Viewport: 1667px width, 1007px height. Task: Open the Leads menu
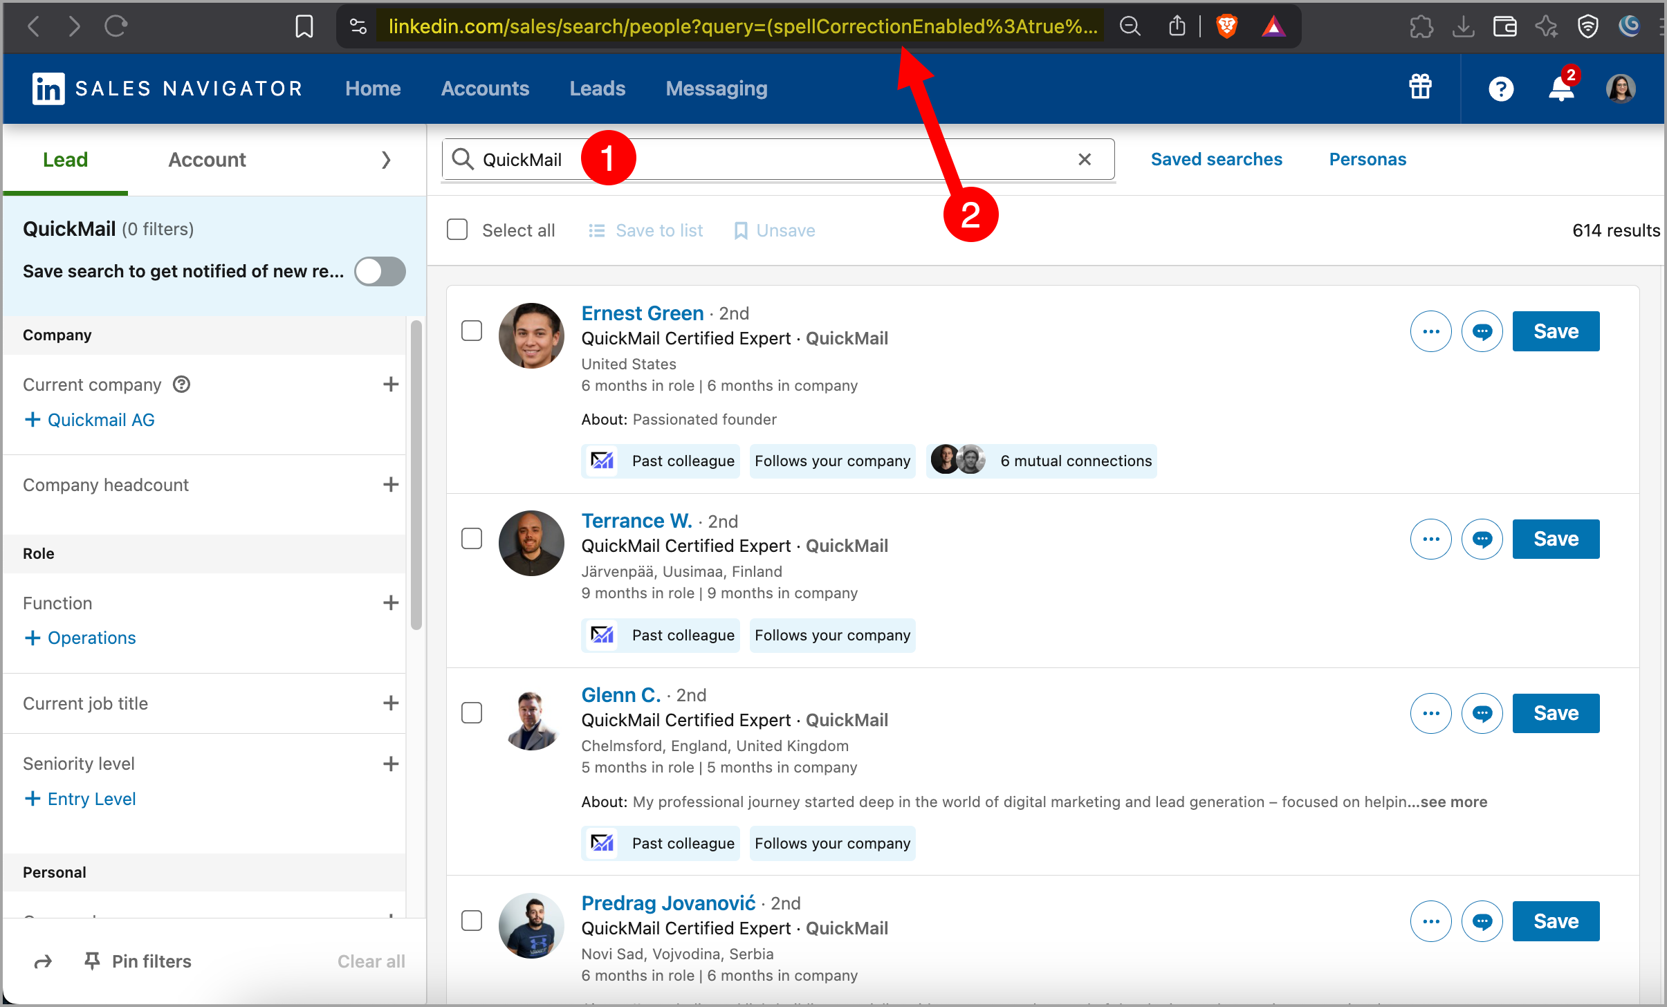[x=597, y=89]
